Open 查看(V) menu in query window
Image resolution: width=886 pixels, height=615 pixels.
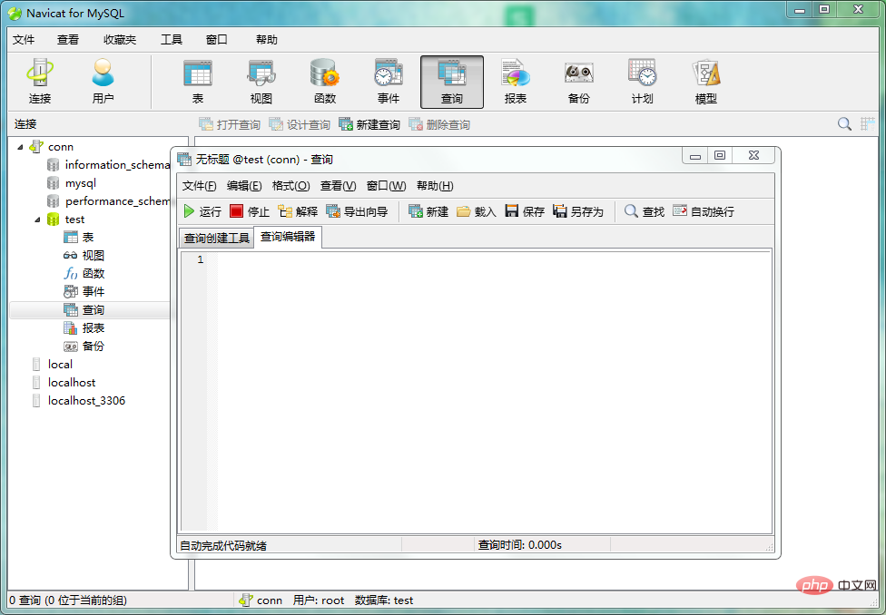[x=338, y=185]
